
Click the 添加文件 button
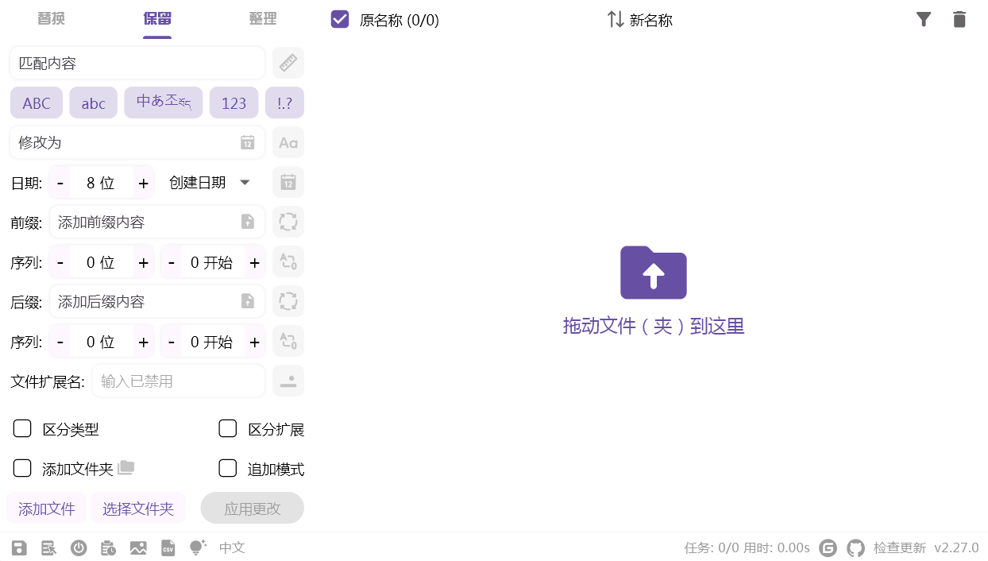[47, 509]
